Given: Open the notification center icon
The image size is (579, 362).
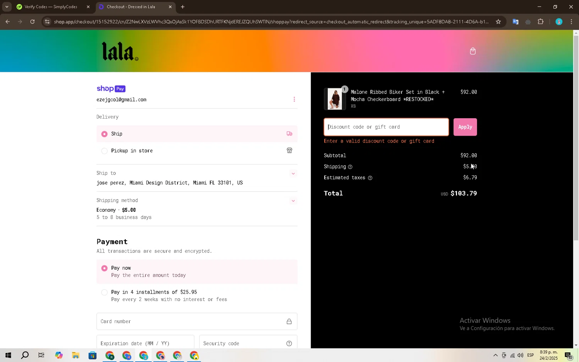Looking at the screenshot, I should (x=569, y=355).
